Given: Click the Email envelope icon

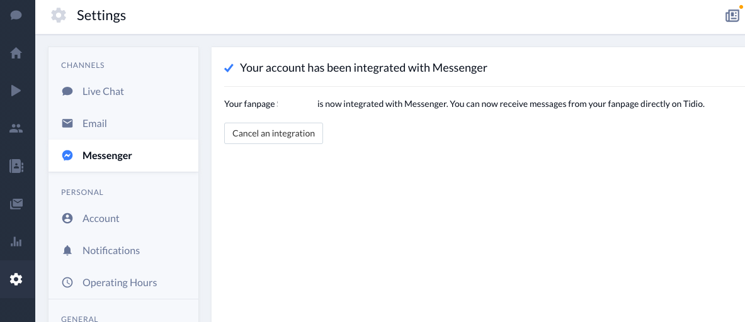Looking at the screenshot, I should pos(67,123).
